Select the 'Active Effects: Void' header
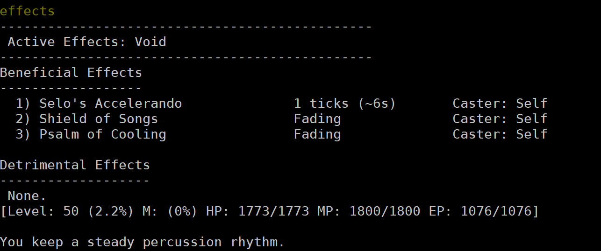Image resolution: width=601 pixels, height=251 pixels. [x=87, y=42]
